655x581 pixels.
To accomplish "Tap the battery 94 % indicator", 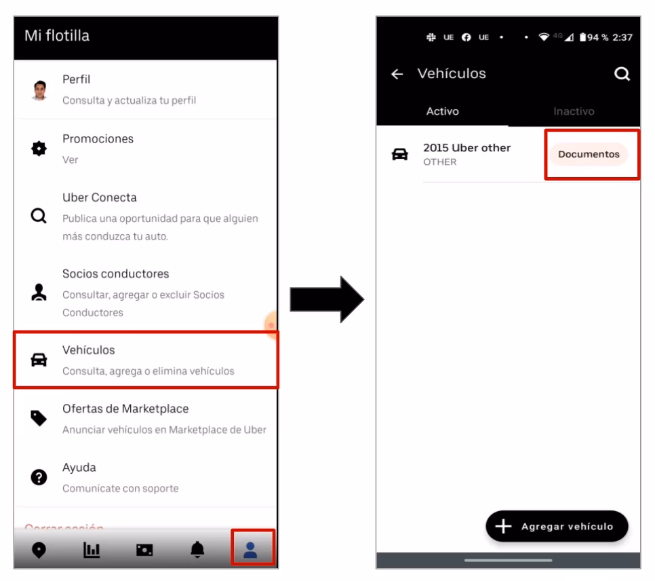I will [593, 37].
